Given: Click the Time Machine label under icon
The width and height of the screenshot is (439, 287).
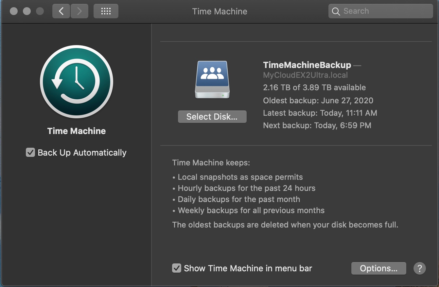Looking at the screenshot, I should 77,131.
